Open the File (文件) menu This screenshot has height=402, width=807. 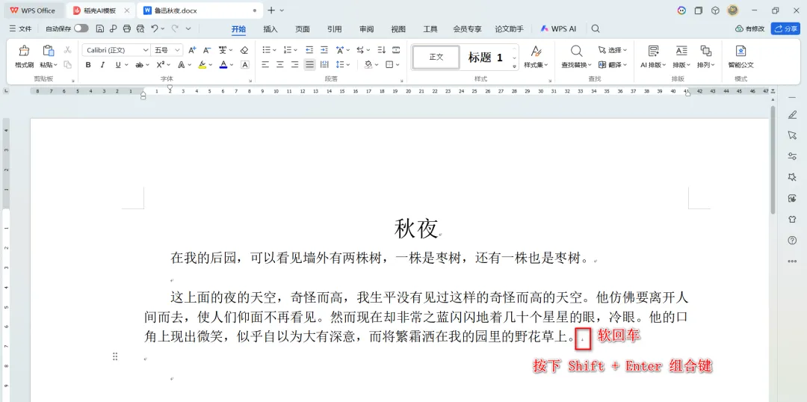21,29
